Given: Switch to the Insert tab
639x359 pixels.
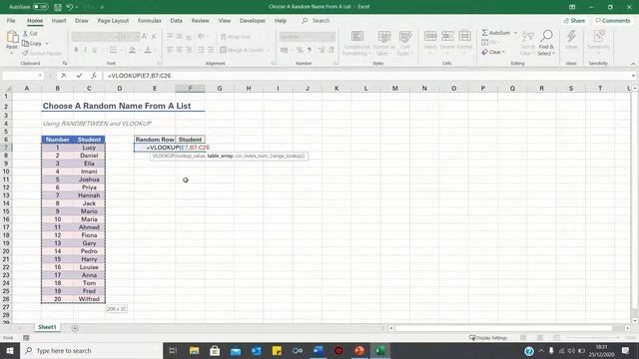Looking at the screenshot, I should click(59, 20).
